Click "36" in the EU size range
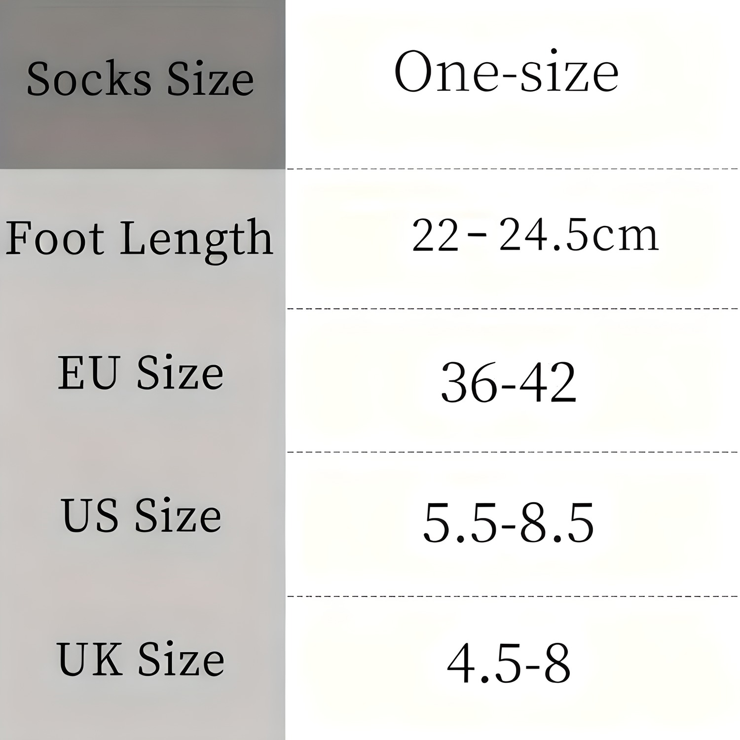740x740 pixels. point(469,382)
